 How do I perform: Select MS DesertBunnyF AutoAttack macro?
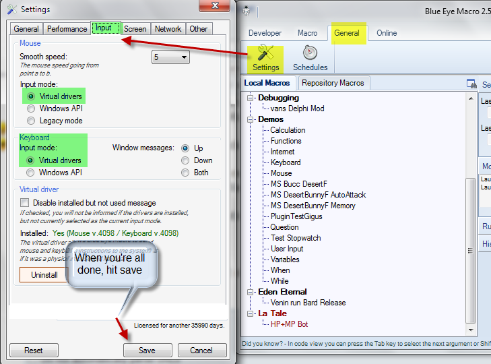pyautogui.click(x=318, y=195)
